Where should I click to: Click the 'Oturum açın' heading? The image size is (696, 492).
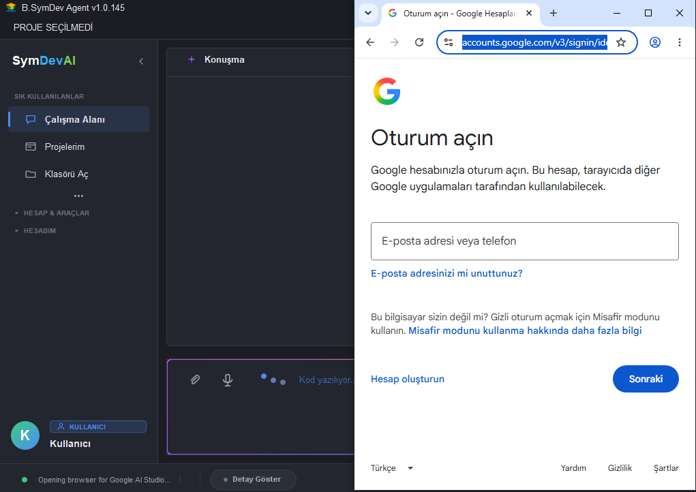pos(432,138)
